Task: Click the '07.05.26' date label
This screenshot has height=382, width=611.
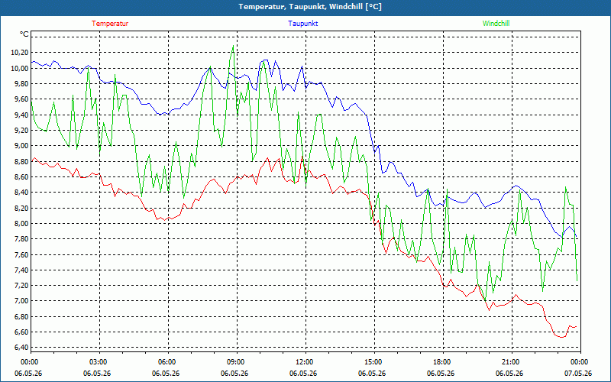Action: click(578, 374)
